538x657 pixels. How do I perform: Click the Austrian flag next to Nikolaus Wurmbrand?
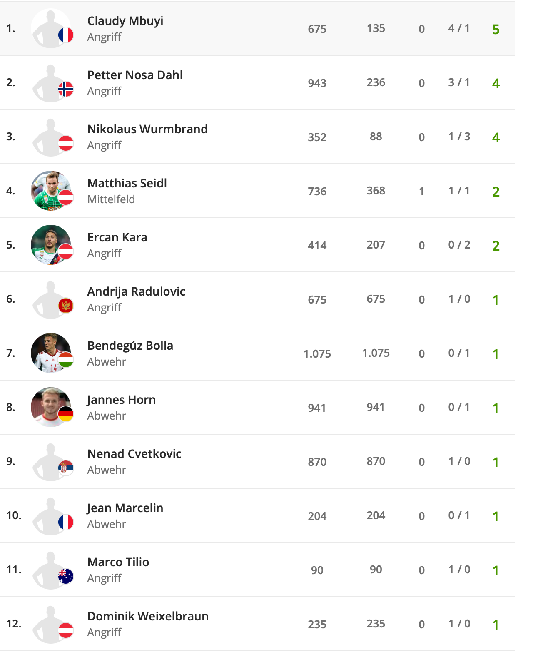click(x=66, y=143)
